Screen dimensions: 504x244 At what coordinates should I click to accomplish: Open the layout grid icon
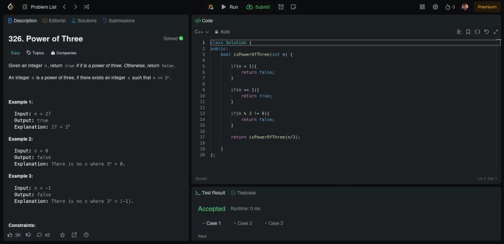coord(422,7)
